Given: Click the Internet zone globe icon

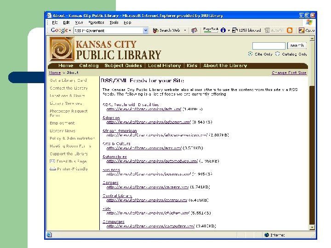Looking at the screenshot, I should (267, 235).
